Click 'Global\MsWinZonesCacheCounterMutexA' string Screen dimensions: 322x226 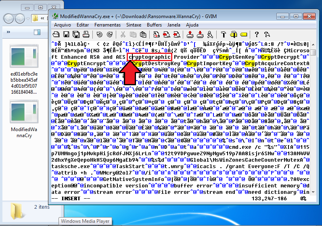coord(247,160)
